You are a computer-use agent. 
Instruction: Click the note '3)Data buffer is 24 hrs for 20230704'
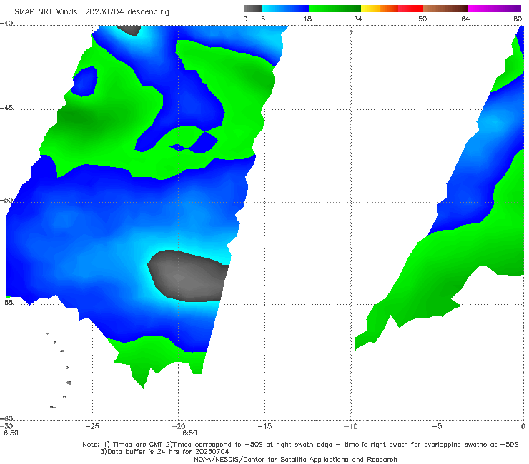[x=164, y=452]
